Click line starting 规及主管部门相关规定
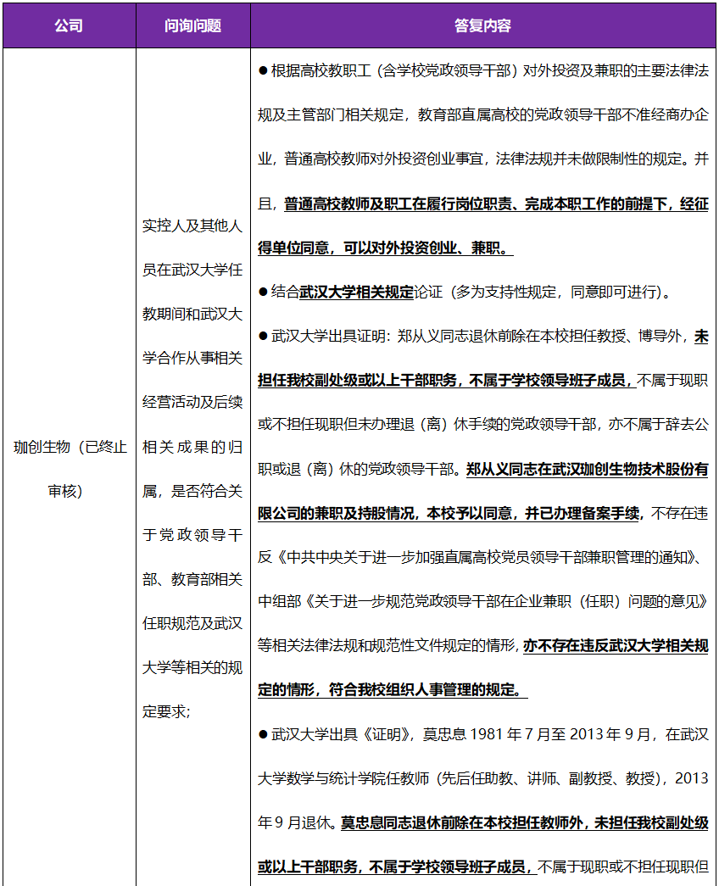 (x=483, y=114)
